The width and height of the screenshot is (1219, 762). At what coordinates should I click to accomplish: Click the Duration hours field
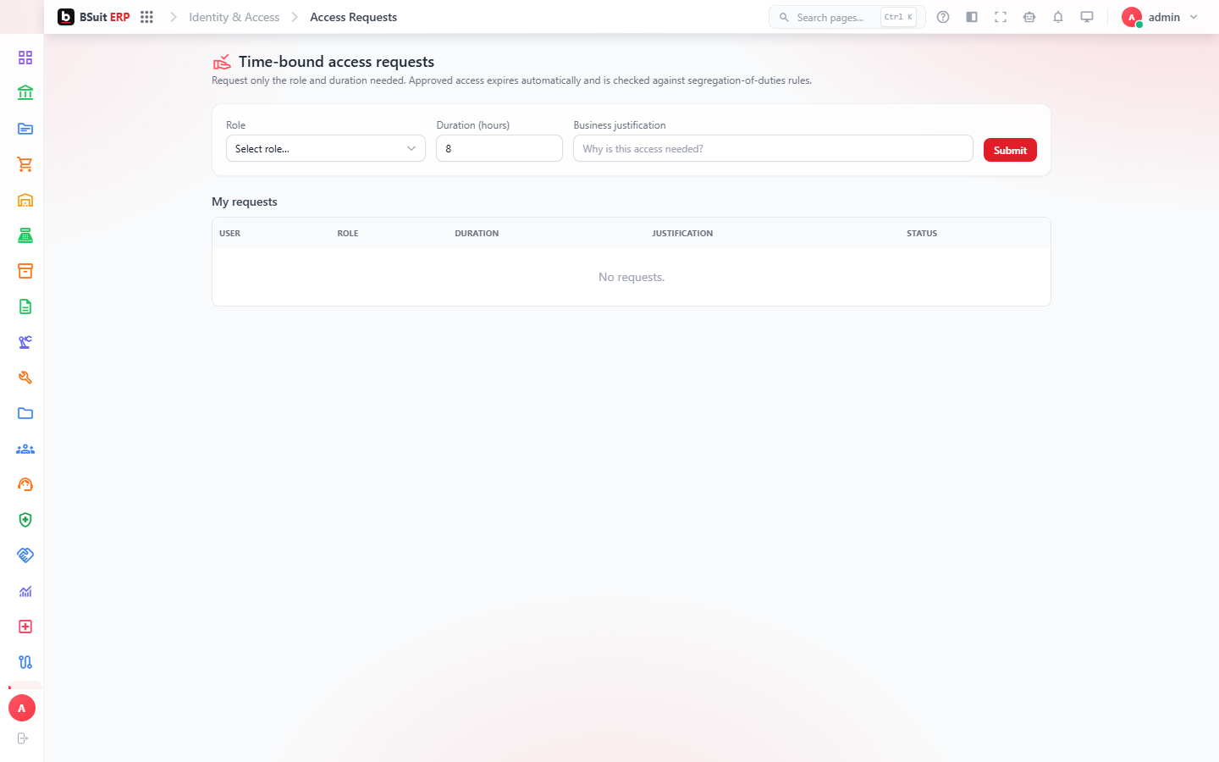click(x=499, y=148)
